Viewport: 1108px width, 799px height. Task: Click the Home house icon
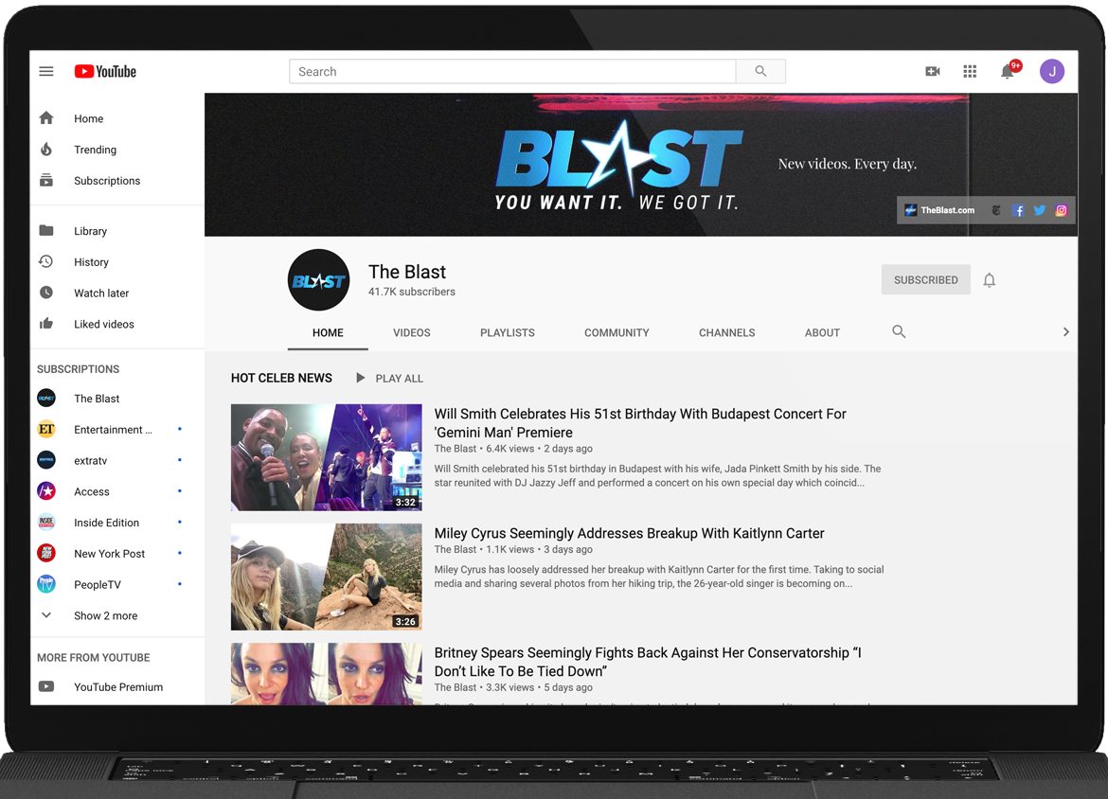tap(46, 118)
